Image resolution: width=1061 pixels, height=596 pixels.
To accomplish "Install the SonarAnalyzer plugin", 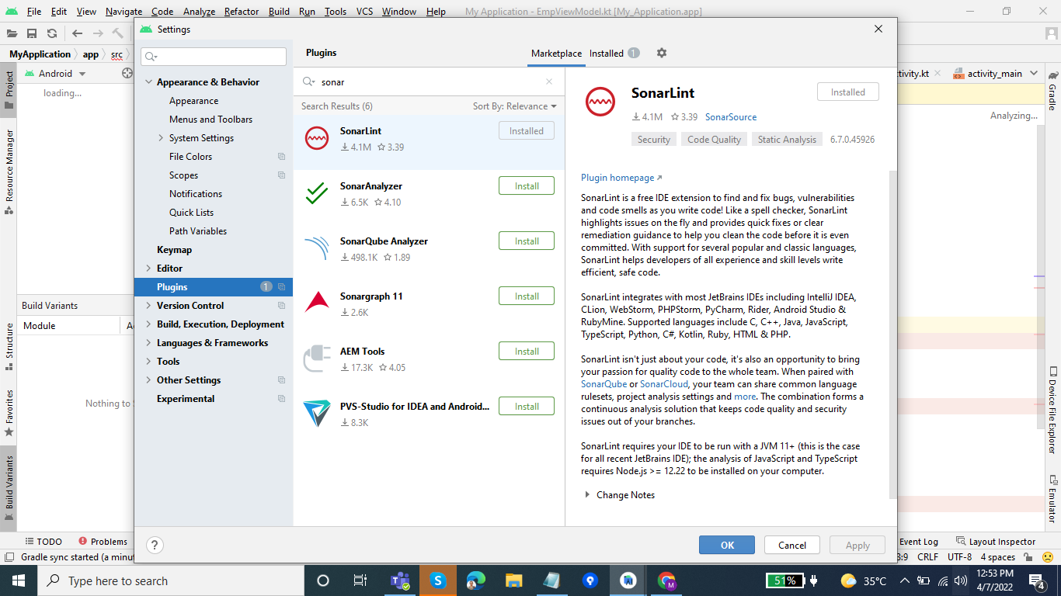I will (x=527, y=185).
